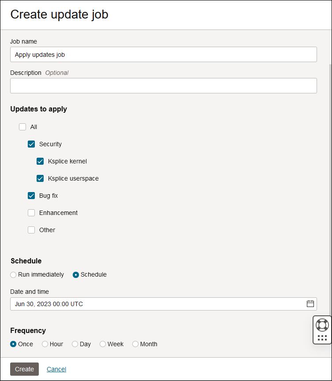Image resolution: width=332 pixels, height=381 pixels.
Task: Choose the Week frequency radio
Action: 103,344
